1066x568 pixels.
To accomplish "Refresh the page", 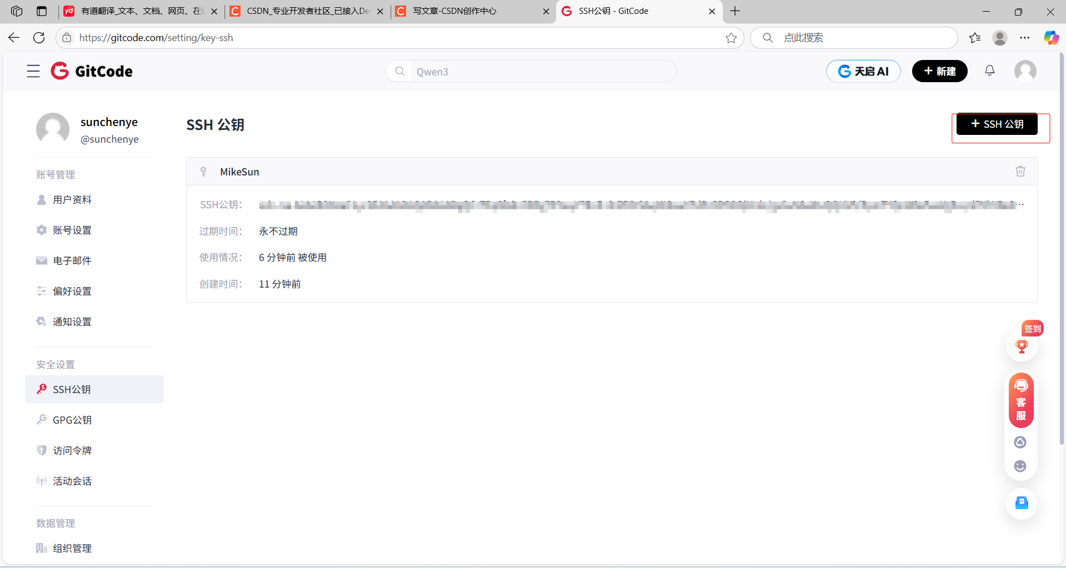I will coord(38,37).
